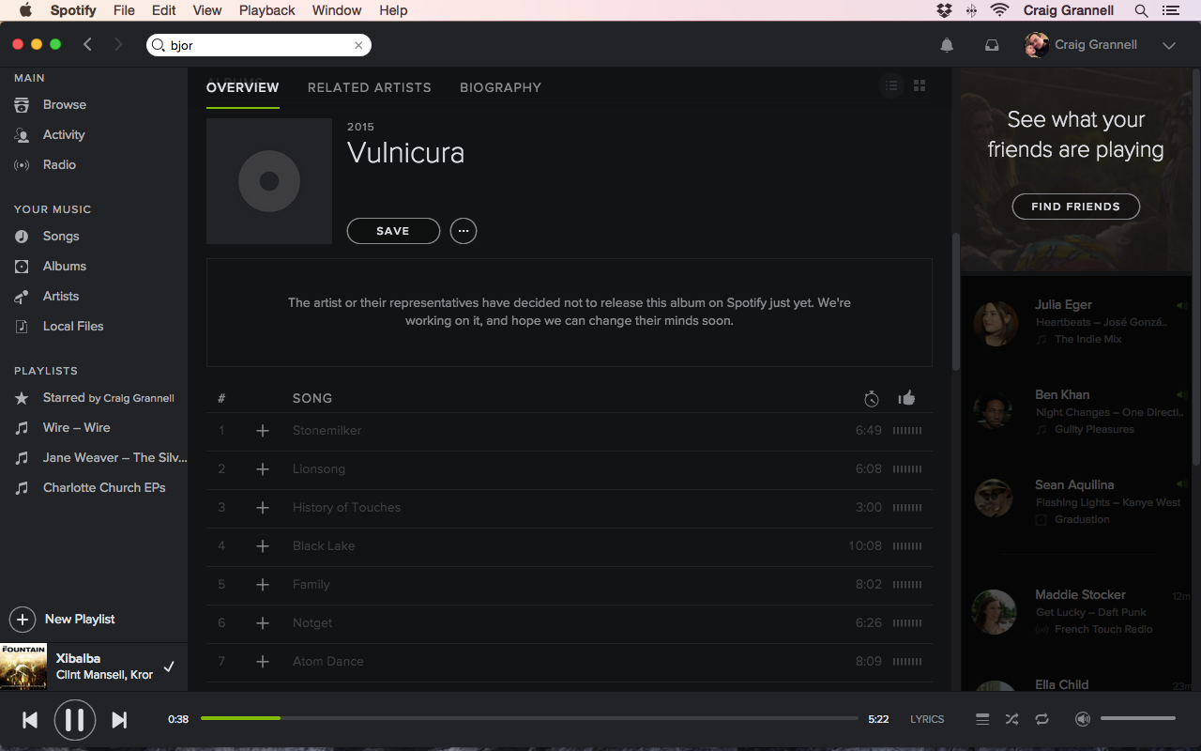Switch to list view

pyautogui.click(x=891, y=85)
